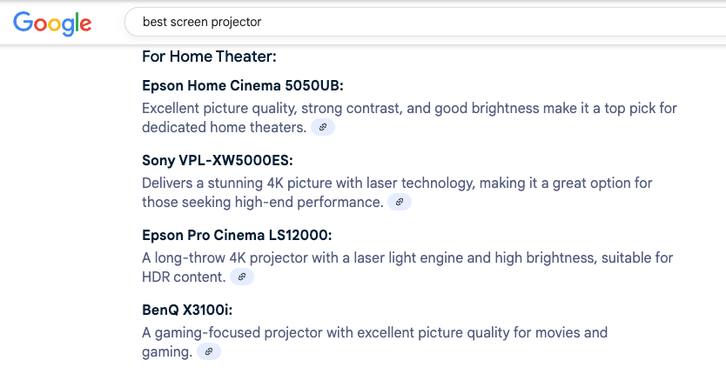The width and height of the screenshot is (726, 374).
Task: Click the word 'gaming.' ending the BenQ description
Action: [x=167, y=351]
